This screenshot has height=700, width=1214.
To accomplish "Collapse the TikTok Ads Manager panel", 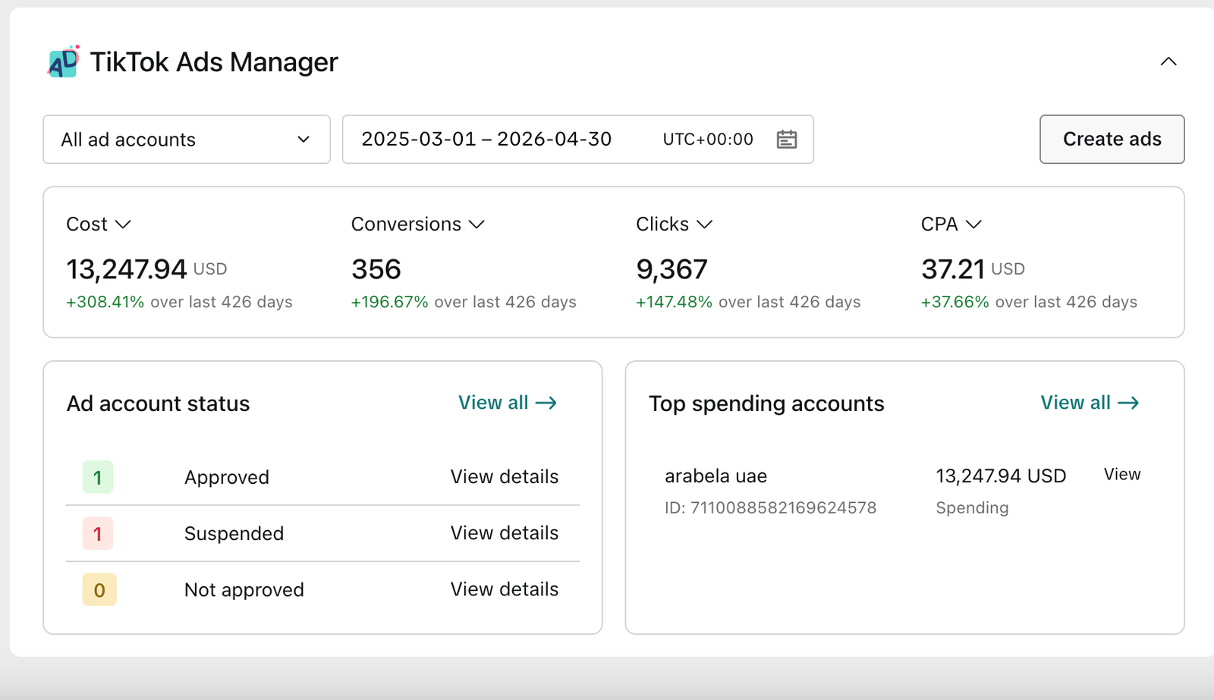I will tap(1168, 61).
